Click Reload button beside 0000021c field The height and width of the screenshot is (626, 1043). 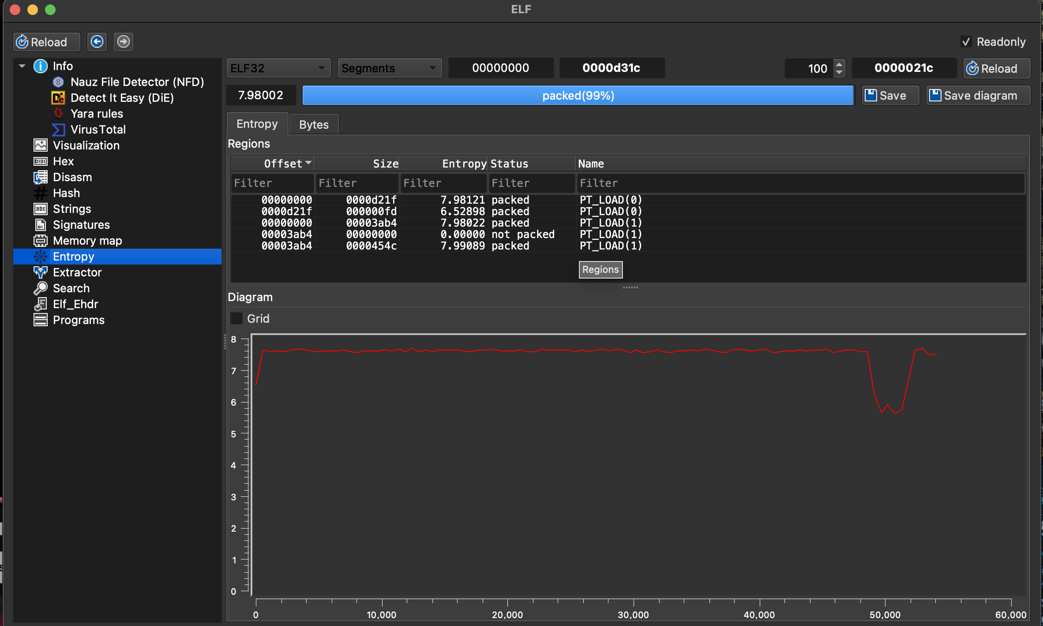tap(997, 68)
